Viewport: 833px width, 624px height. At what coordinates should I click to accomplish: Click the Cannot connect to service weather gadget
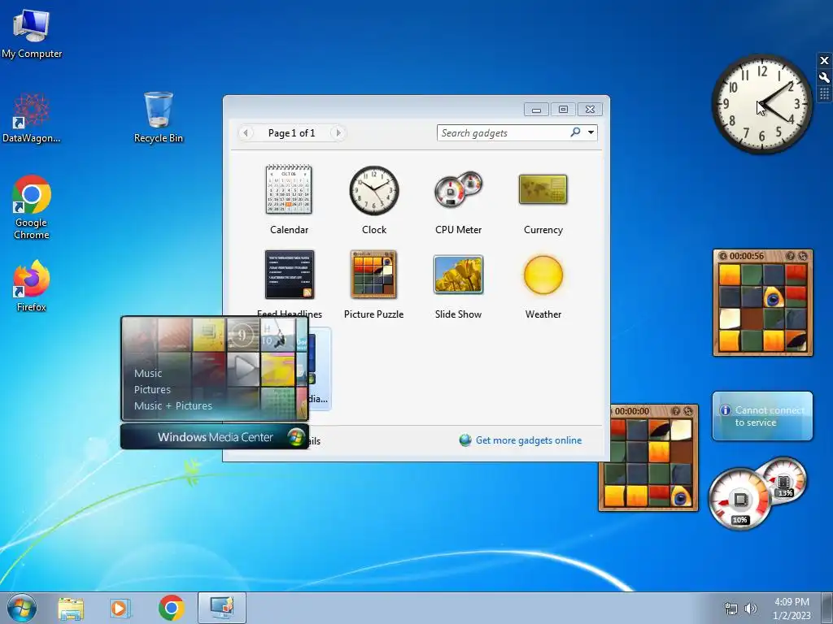pos(762,416)
